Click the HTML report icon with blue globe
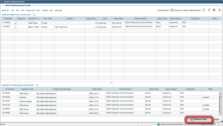This screenshot has width=223, height=126. (x=209, y=10)
